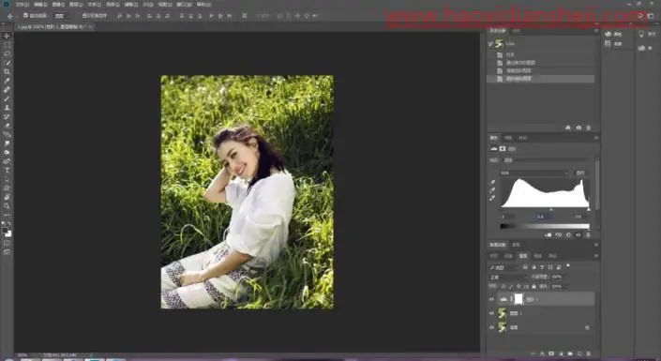661x361 pixels.
Task: Open the Auto-Select target dropdown in options bar
Action: pos(61,16)
